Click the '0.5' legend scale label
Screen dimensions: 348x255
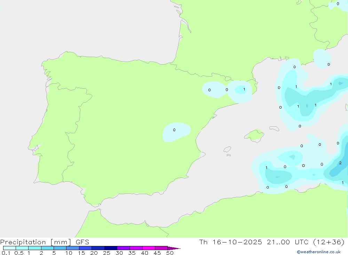point(19,253)
